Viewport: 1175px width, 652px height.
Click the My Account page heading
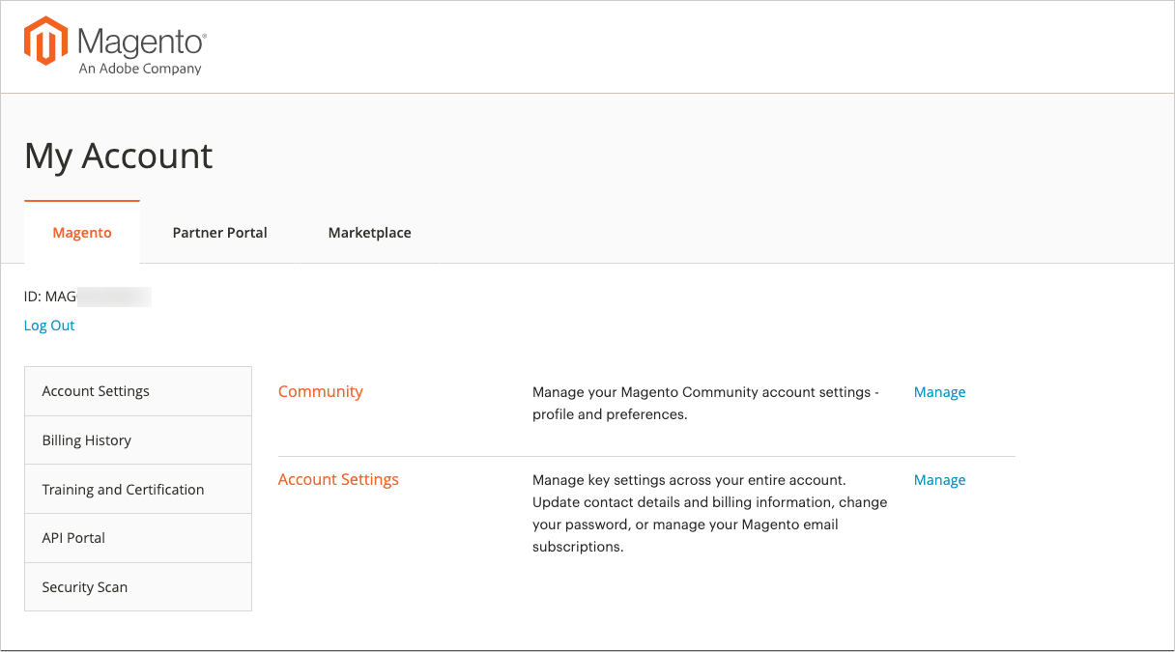pos(118,156)
